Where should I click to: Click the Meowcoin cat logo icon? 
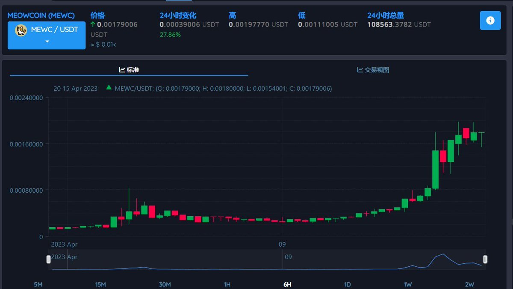click(20, 30)
